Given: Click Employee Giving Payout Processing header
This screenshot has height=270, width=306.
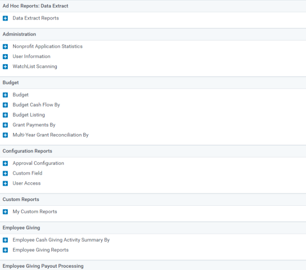Looking at the screenshot, I should [x=153, y=266].
